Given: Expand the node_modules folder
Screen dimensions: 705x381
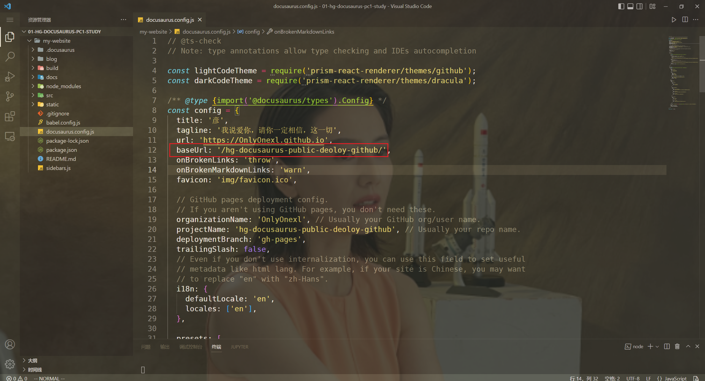Looking at the screenshot, I should point(63,86).
